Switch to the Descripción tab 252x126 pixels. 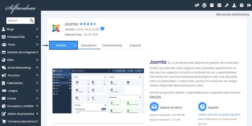(89, 45)
